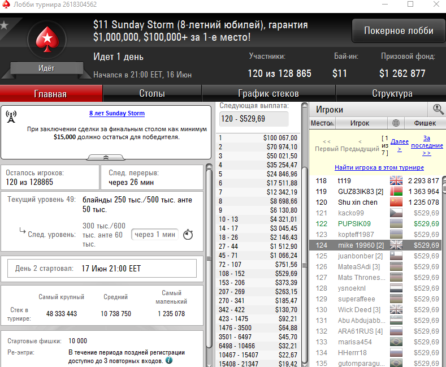Click flag next to Abu Abdujabb
Image resolution: width=446 pixels, height=367 pixels.
click(x=396, y=321)
